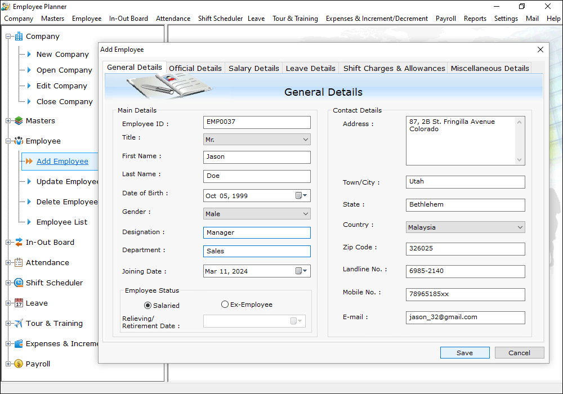Switch to the Official Details tab

(195, 68)
